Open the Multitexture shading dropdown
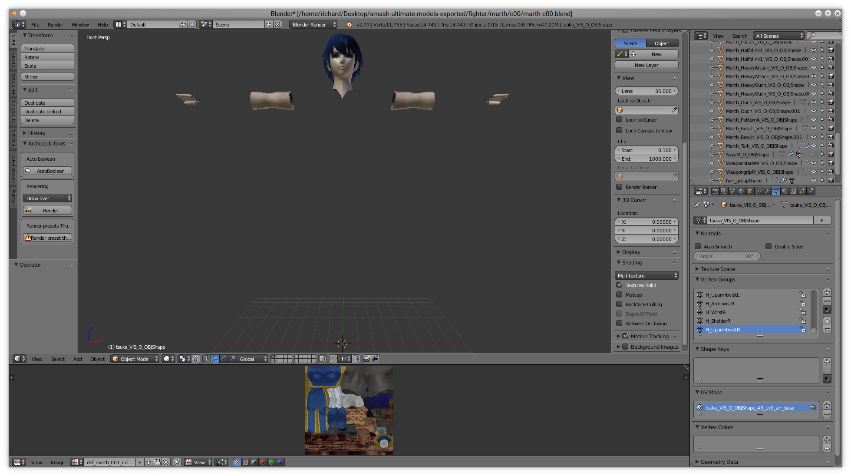The width and height of the screenshot is (851, 476). point(646,275)
